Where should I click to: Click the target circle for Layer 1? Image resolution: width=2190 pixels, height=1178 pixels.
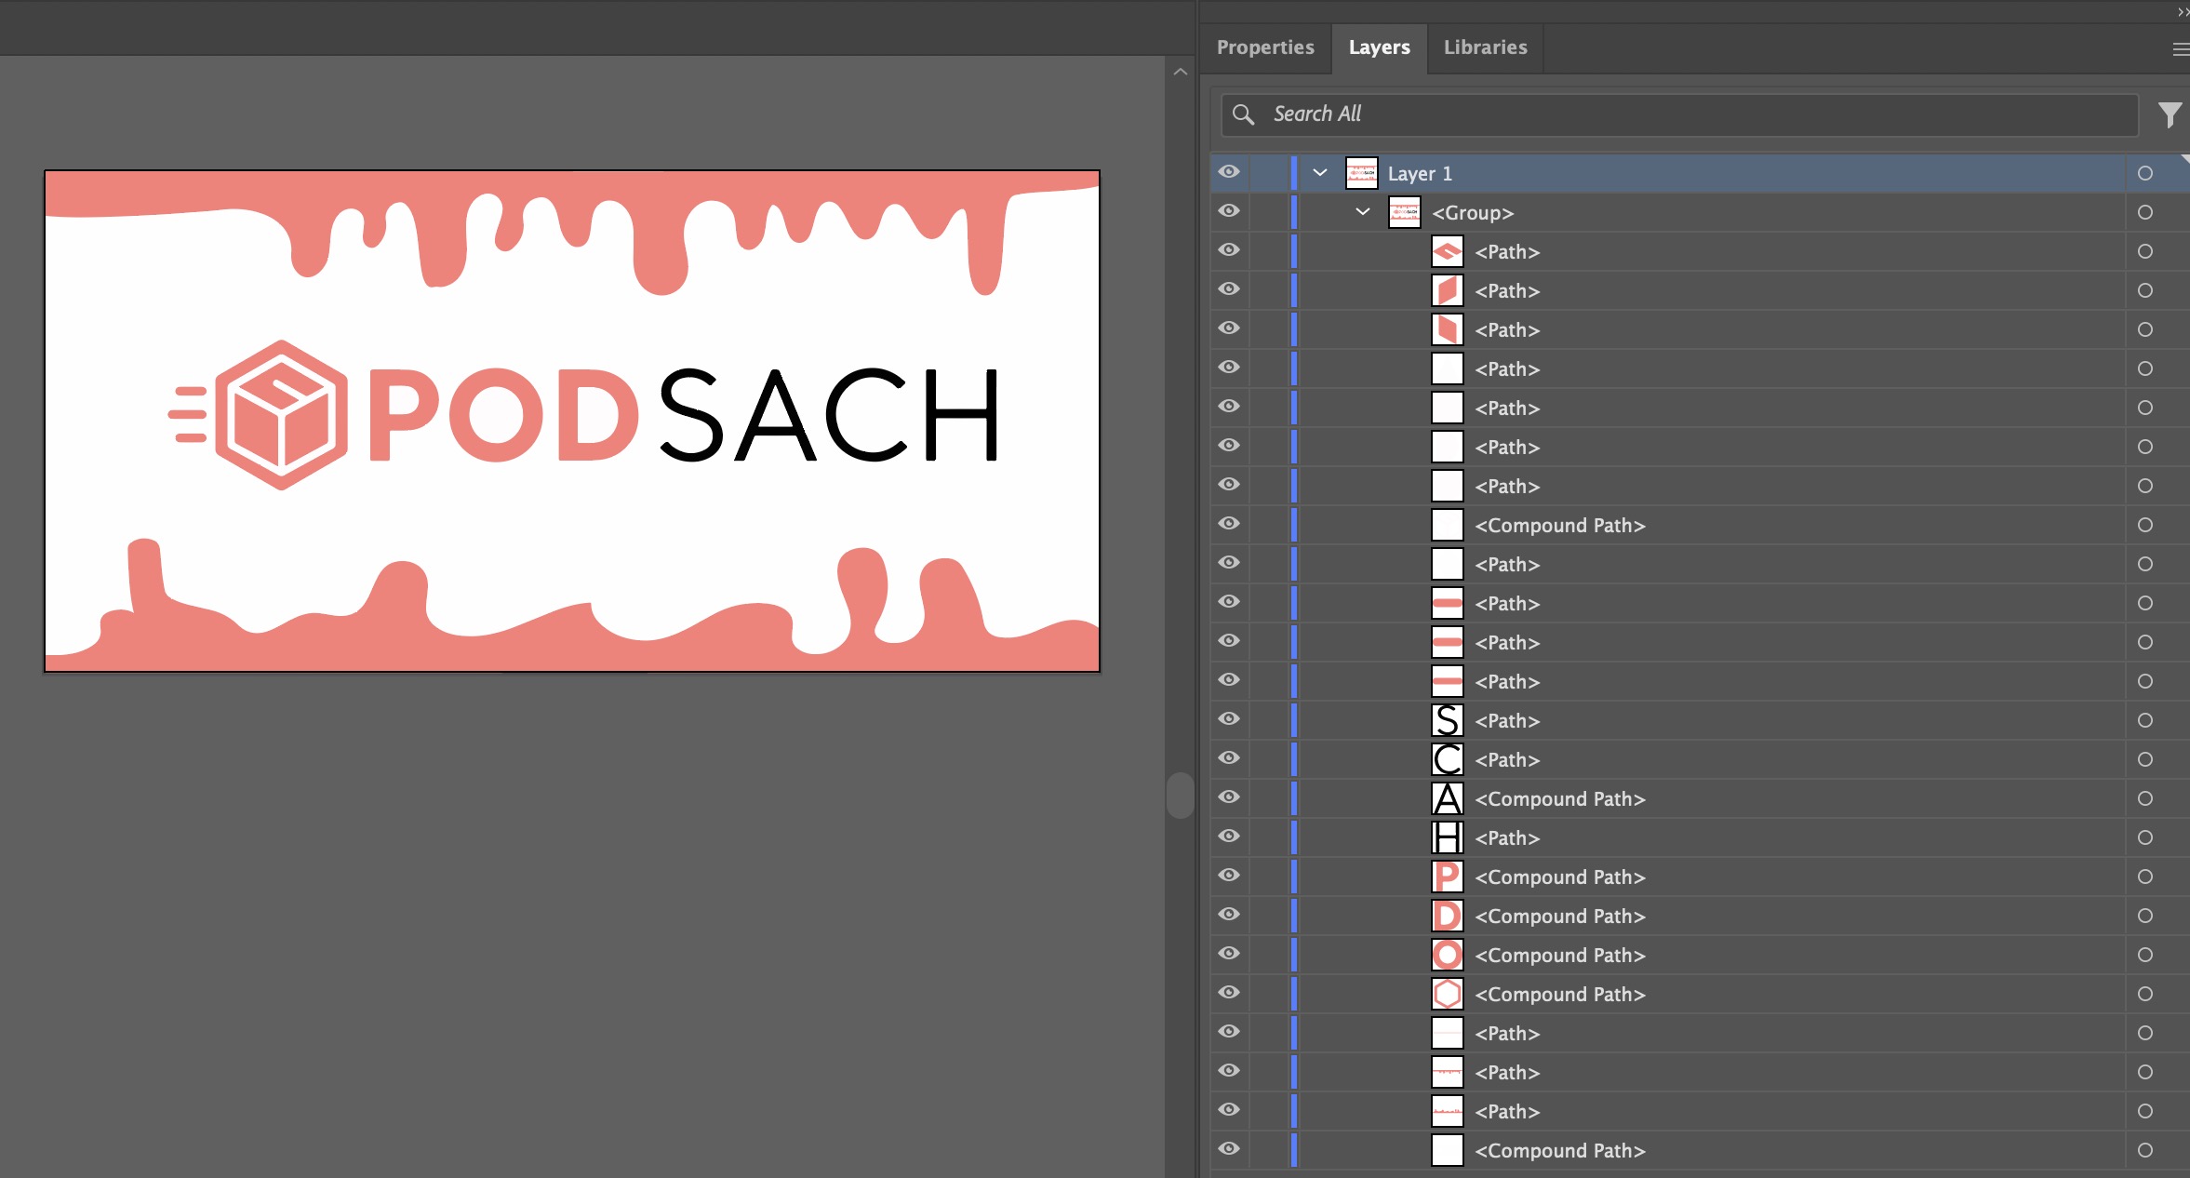pyautogui.click(x=2145, y=173)
